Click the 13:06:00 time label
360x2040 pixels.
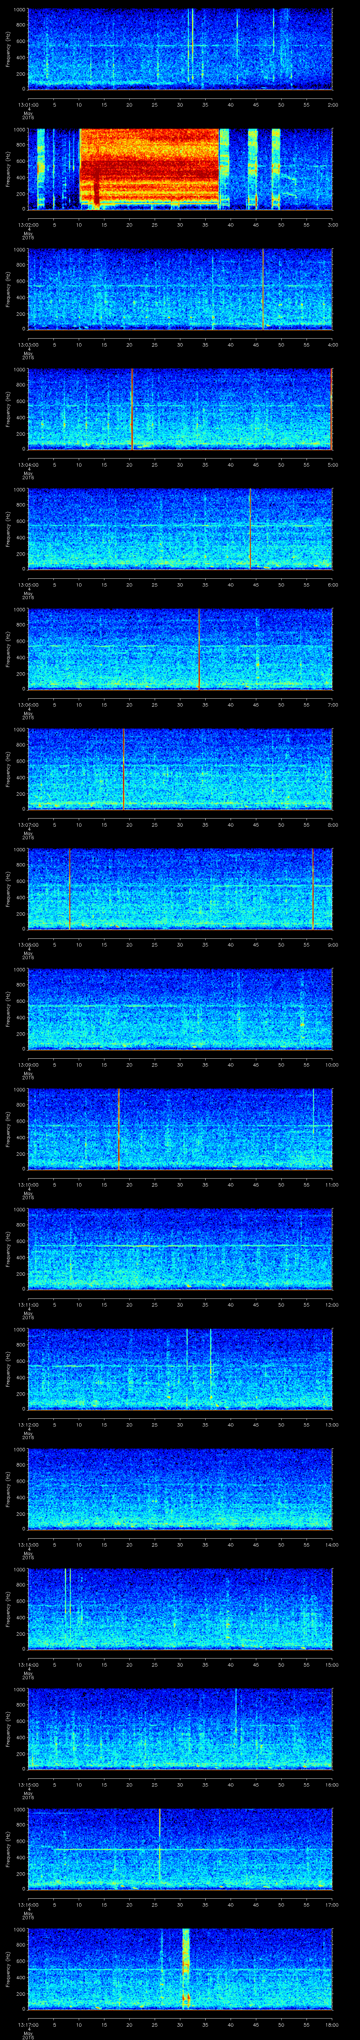(28, 705)
